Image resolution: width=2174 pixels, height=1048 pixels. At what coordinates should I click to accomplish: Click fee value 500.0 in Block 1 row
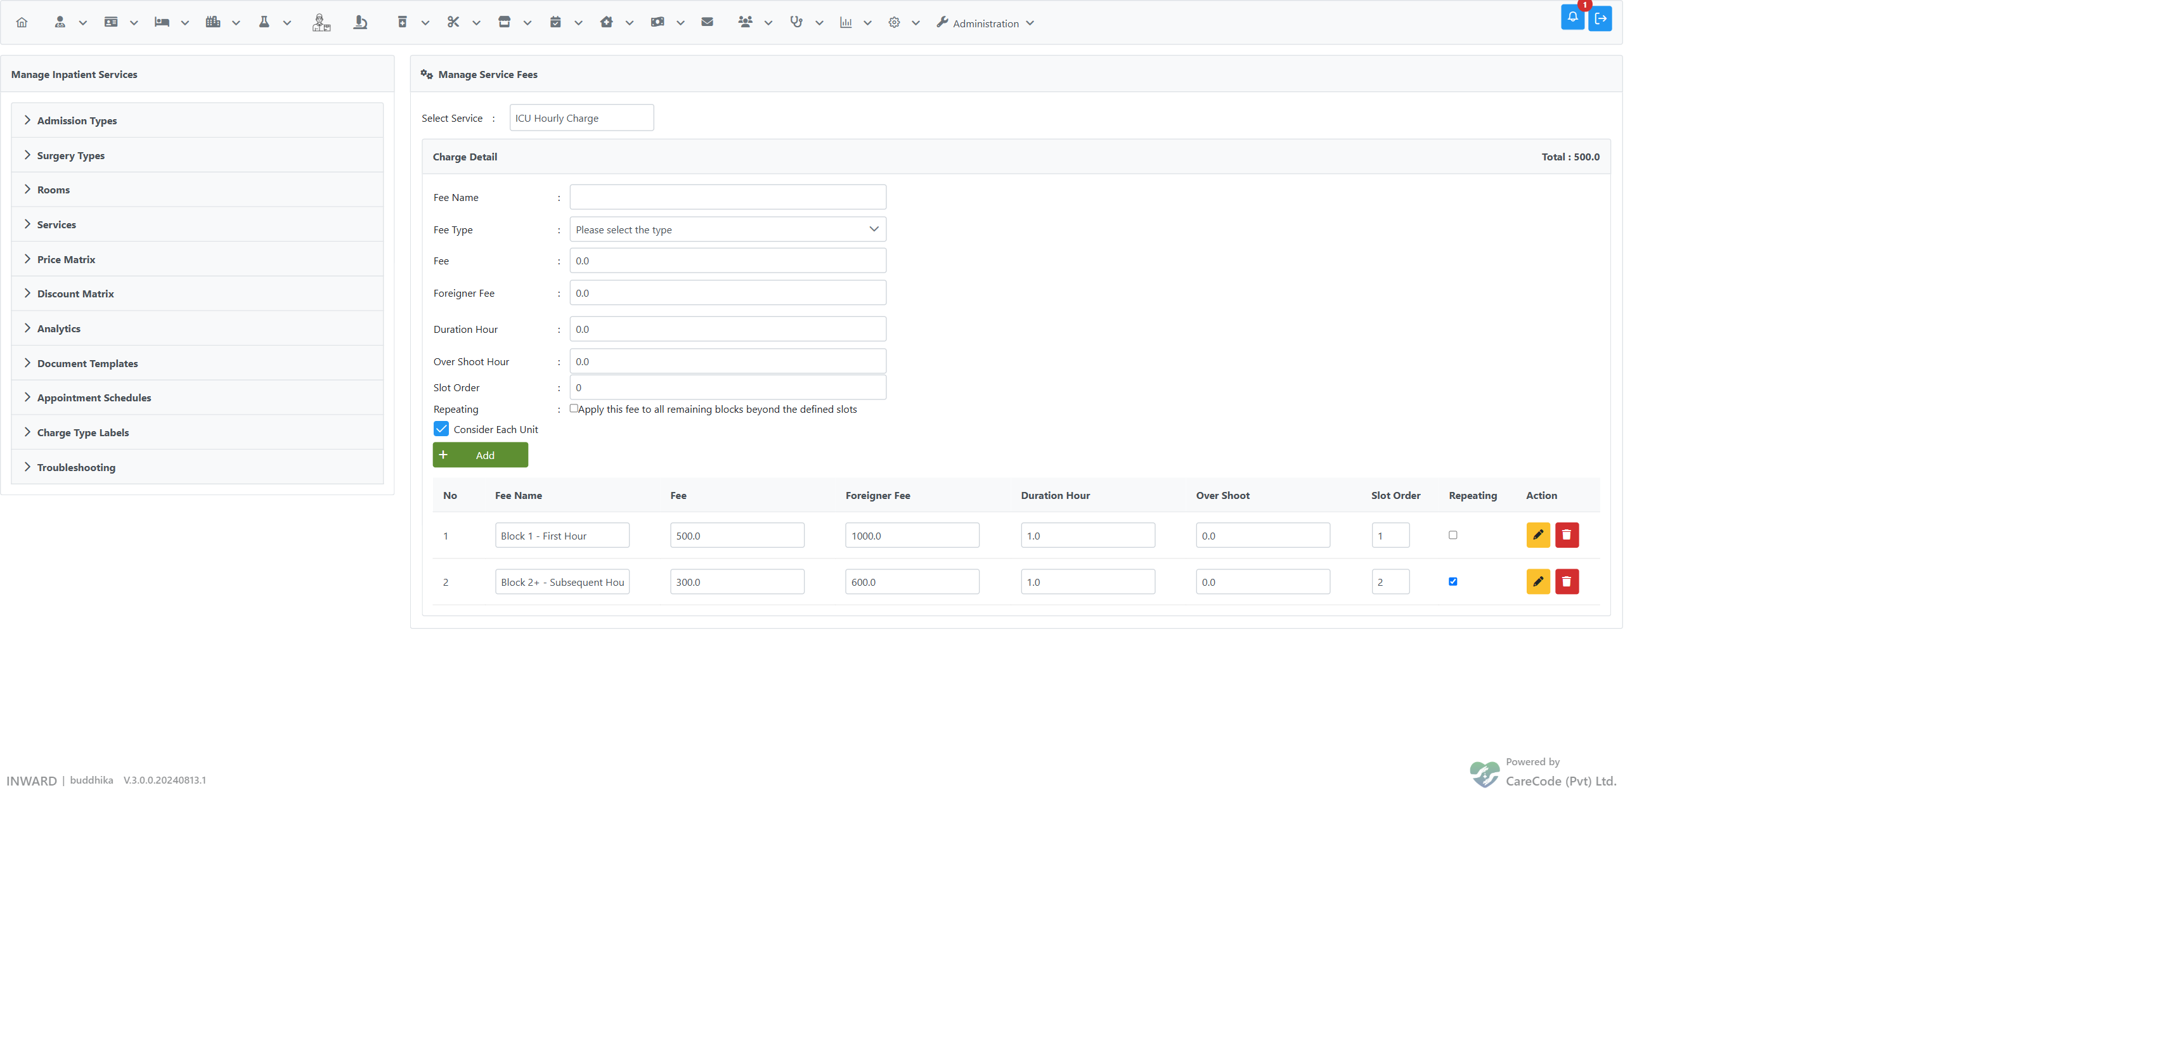coord(737,535)
